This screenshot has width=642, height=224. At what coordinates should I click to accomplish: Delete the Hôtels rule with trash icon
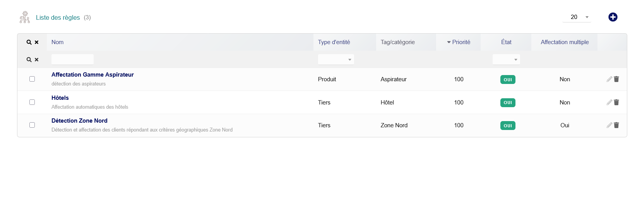point(616,103)
